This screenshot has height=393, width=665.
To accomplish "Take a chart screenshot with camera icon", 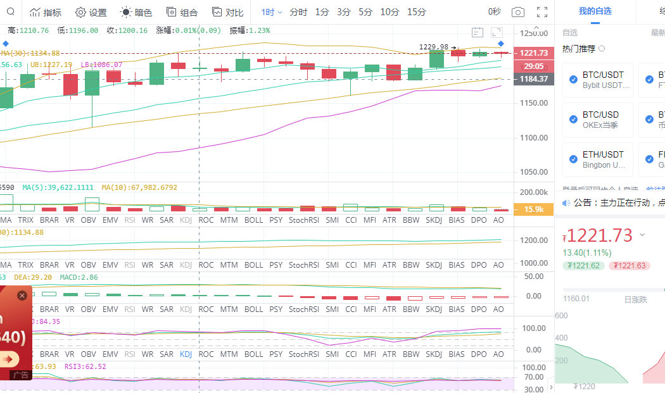I will coord(518,13).
